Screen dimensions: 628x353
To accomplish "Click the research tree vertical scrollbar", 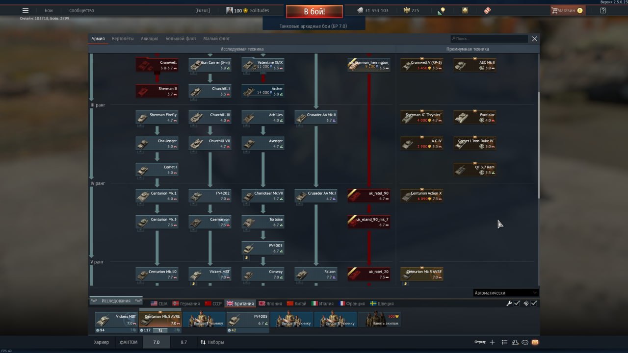I will 539,145.
